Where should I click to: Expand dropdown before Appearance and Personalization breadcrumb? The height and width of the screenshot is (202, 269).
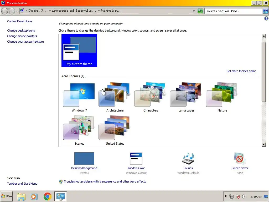pos(50,11)
